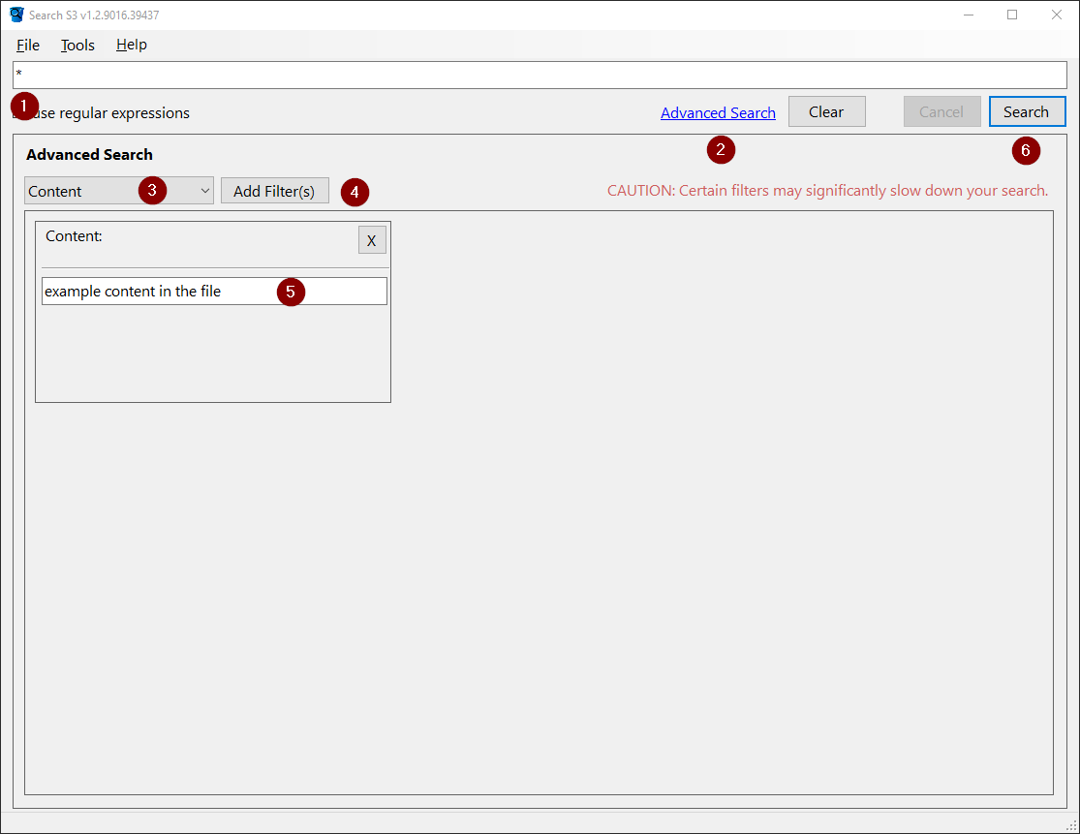Click the Clear button
The width and height of the screenshot is (1080, 834).
826,111
